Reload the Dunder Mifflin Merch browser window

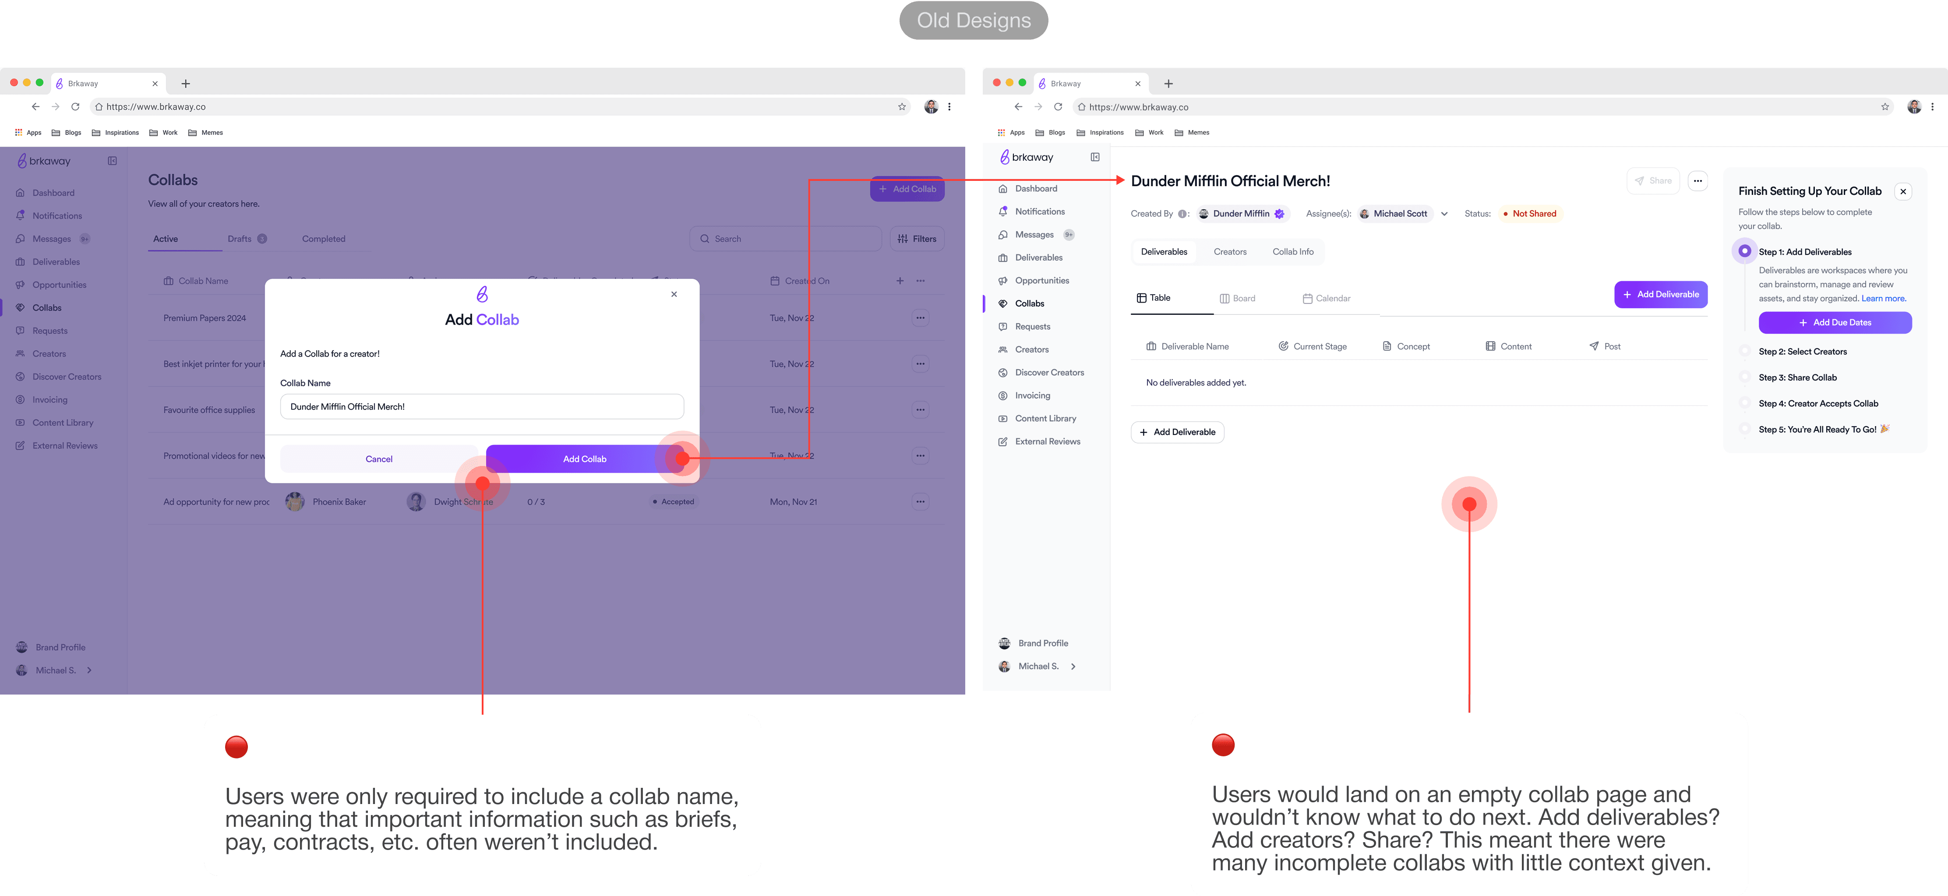[1058, 106]
